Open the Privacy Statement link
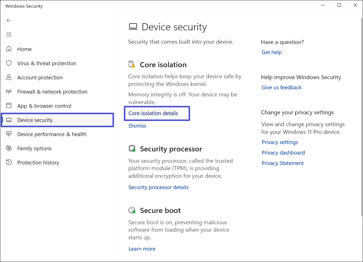363x262 pixels. (283, 163)
